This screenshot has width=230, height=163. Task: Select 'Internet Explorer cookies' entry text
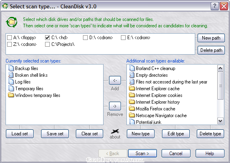159,95
